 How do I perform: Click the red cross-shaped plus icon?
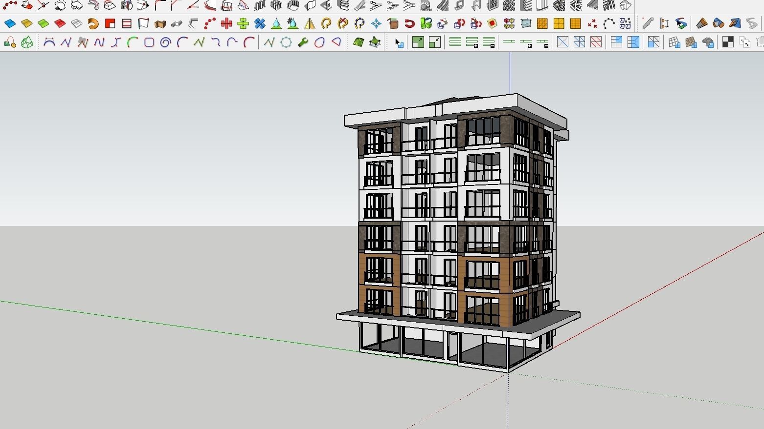[226, 23]
